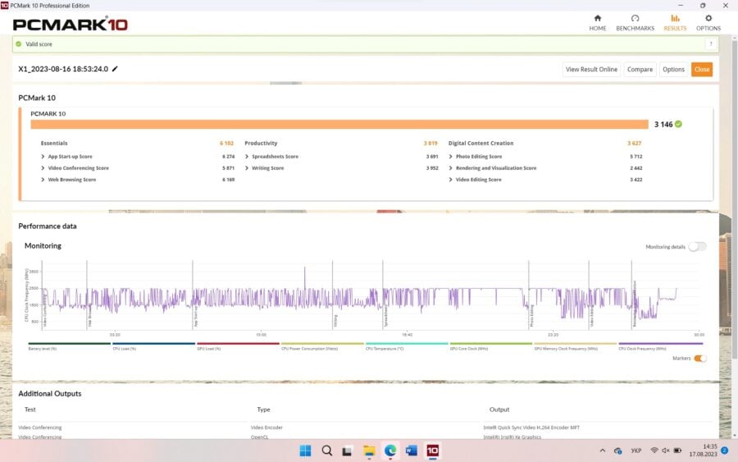The image size is (738, 462).
Task: Click the overall score 3 146
Action: 663,125
